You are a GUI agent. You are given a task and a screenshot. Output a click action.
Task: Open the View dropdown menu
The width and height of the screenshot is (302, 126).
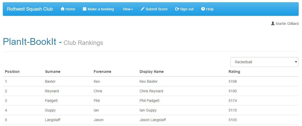click(x=128, y=9)
